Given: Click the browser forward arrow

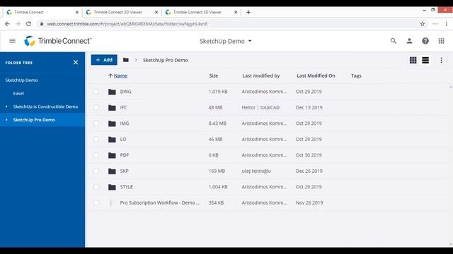Looking at the screenshot, I should tap(18, 24).
